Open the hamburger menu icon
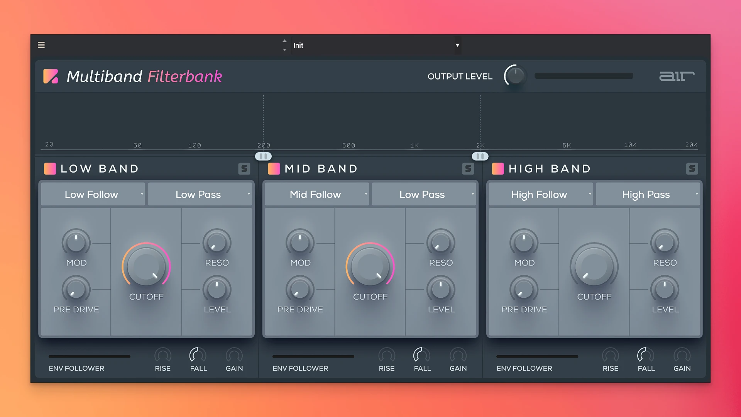This screenshot has width=741, height=417. click(41, 45)
